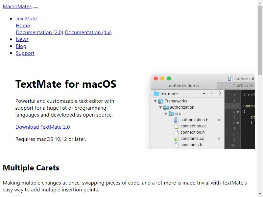Go to the Support page
The height and width of the screenshot is (197, 263).
(25, 53)
